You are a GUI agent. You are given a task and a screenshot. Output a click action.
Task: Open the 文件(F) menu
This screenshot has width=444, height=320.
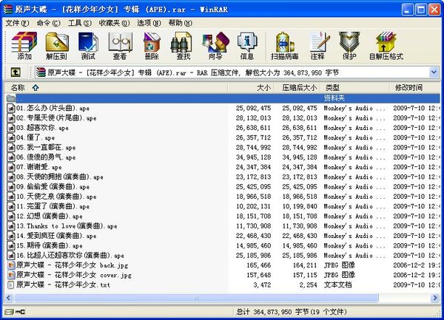click(17, 23)
